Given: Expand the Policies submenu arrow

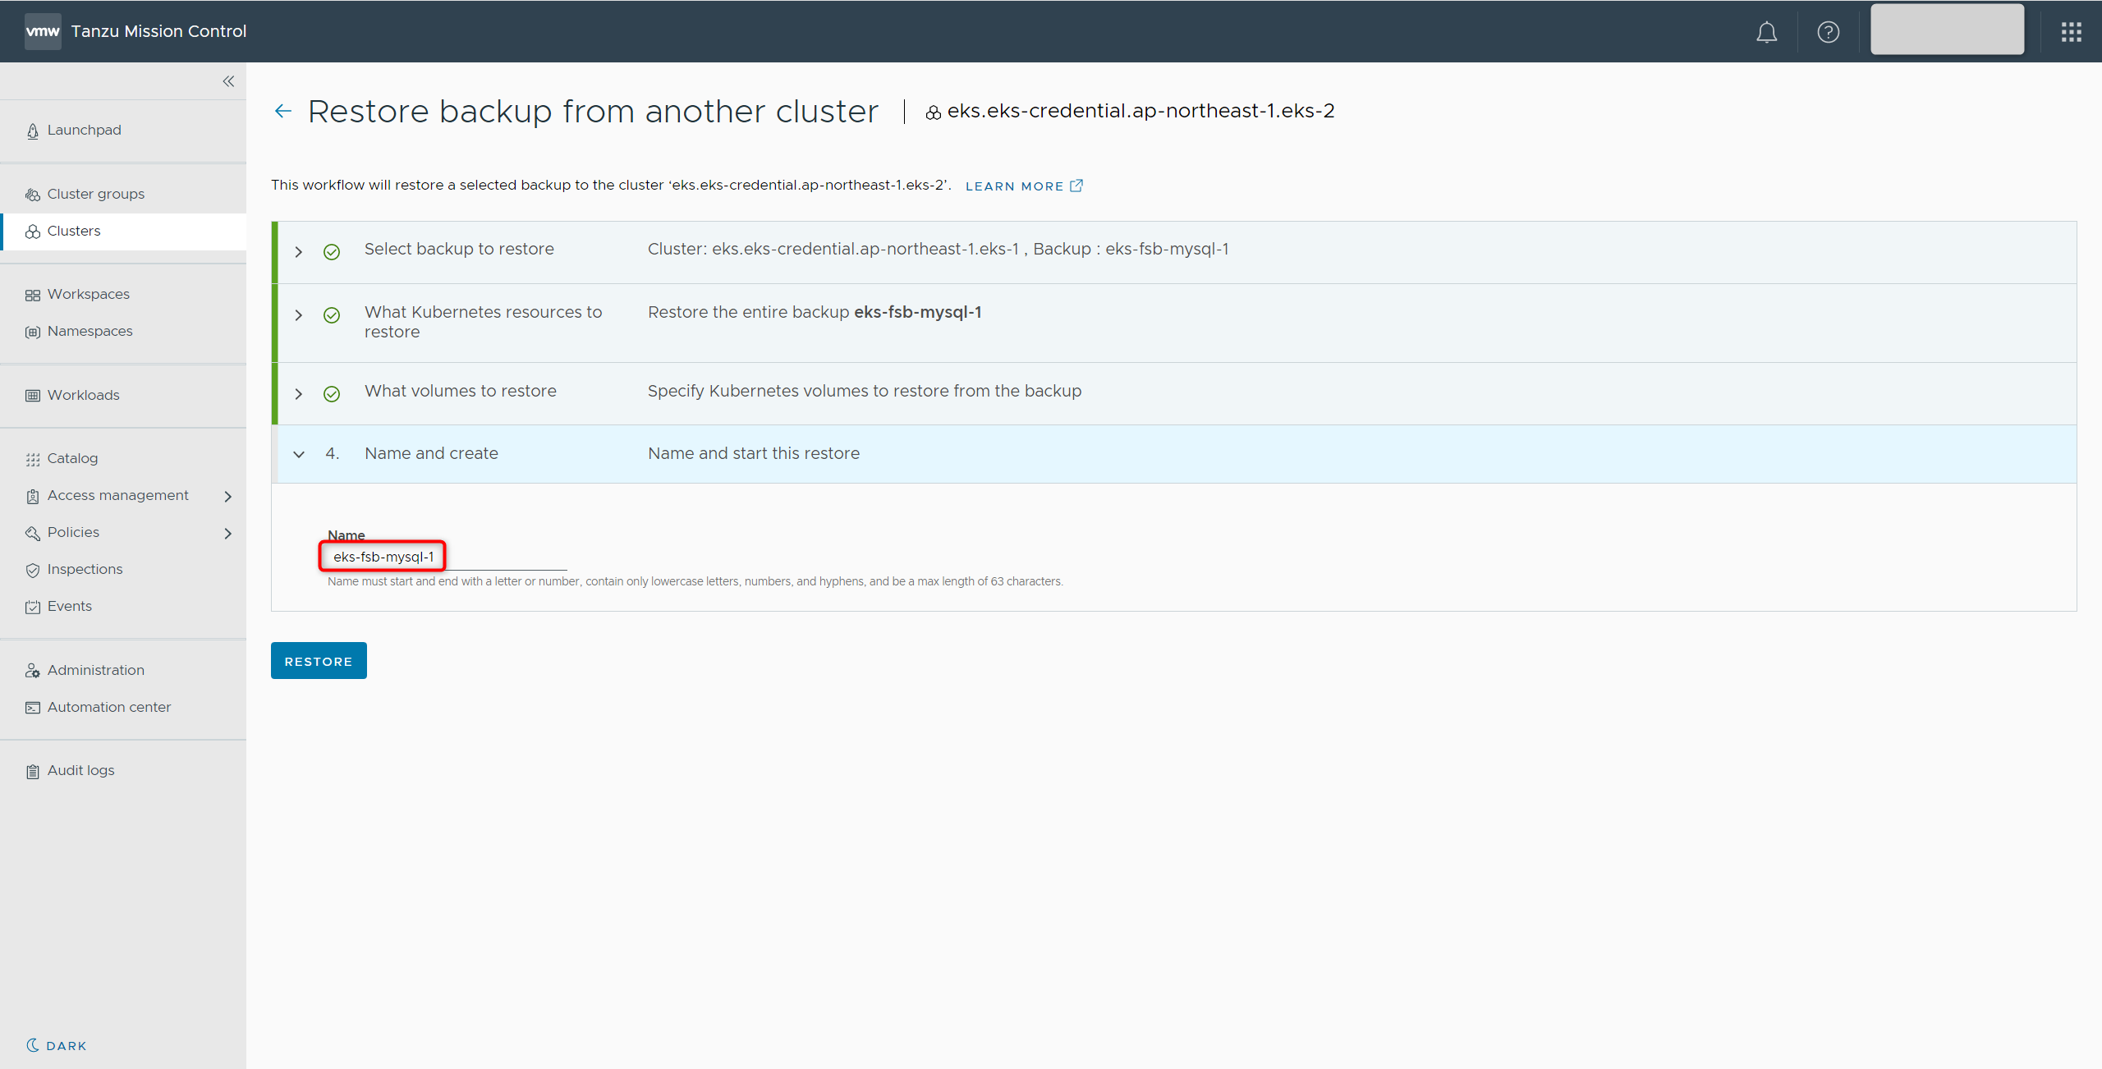Looking at the screenshot, I should click(228, 533).
